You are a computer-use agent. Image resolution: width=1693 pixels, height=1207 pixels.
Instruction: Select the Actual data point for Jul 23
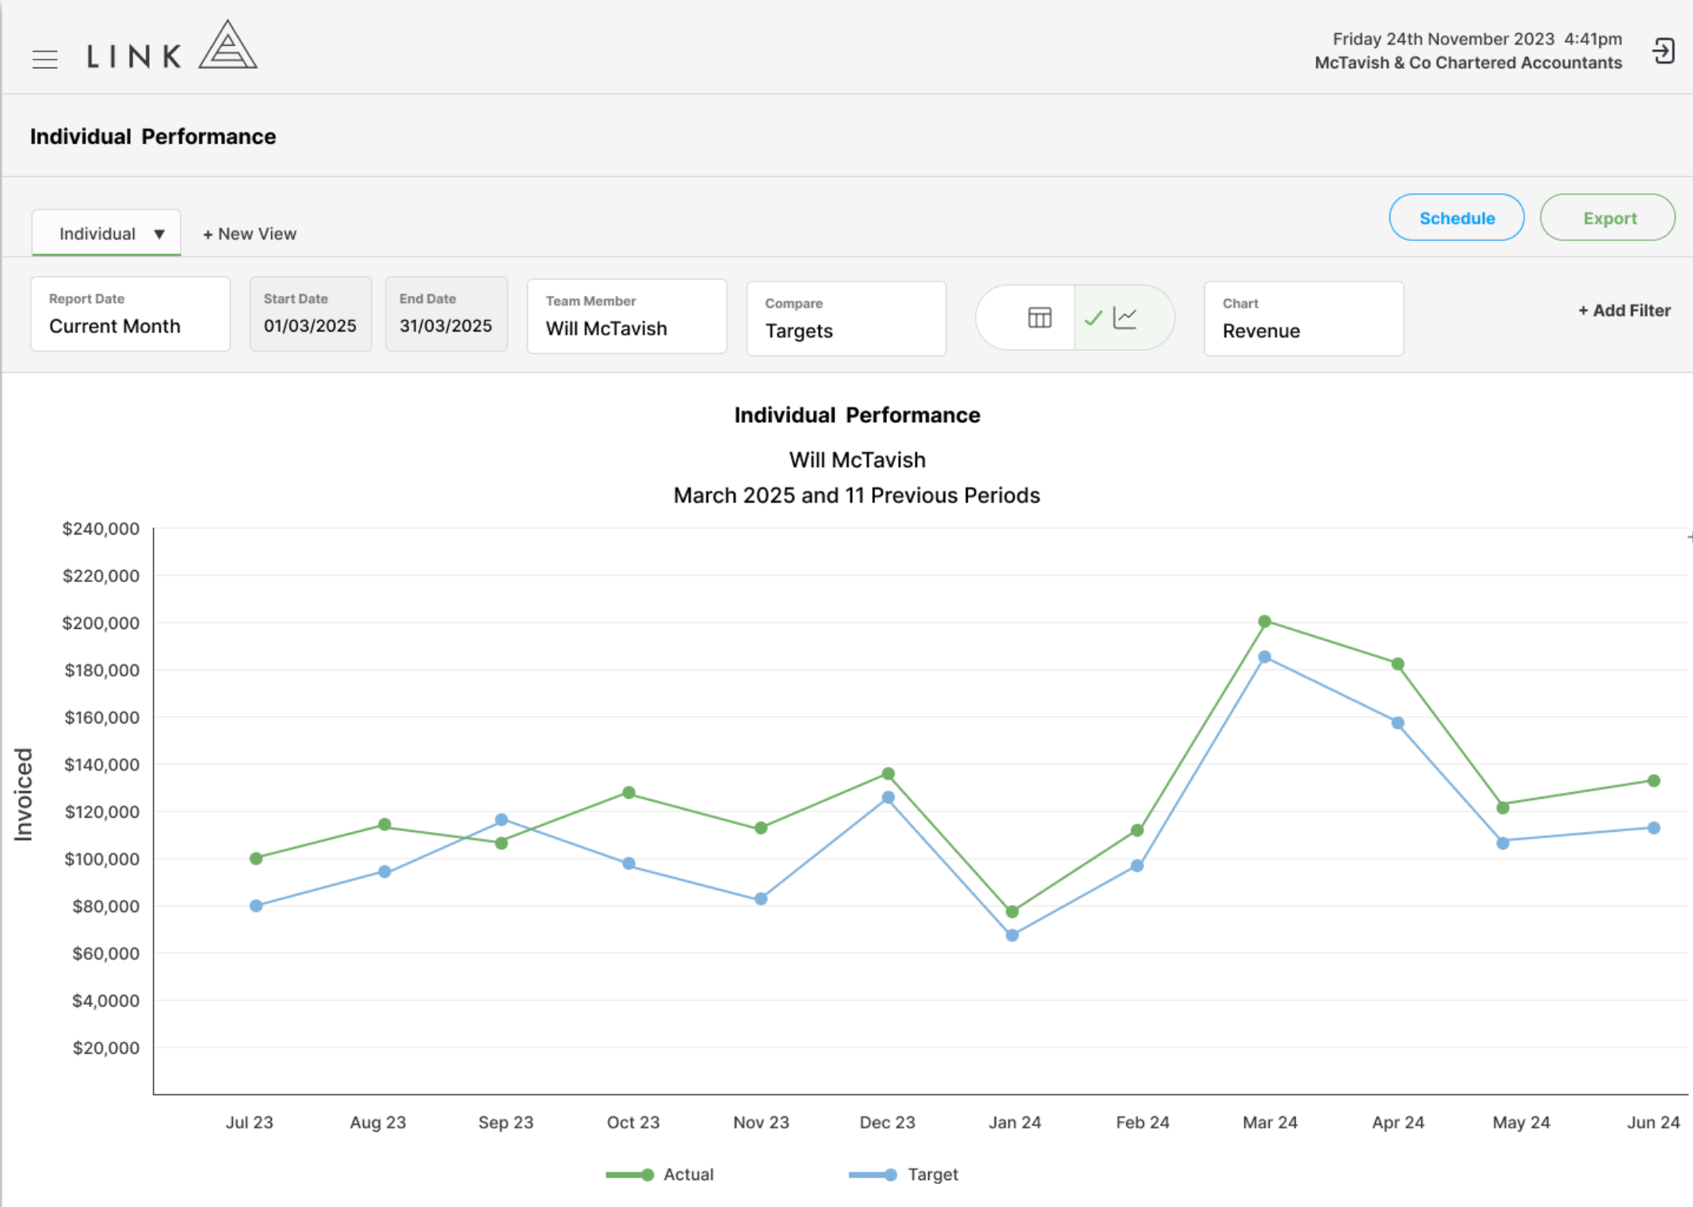coord(256,859)
